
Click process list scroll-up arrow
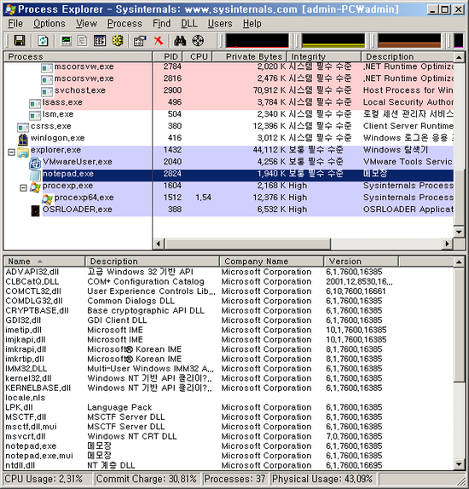459,57
